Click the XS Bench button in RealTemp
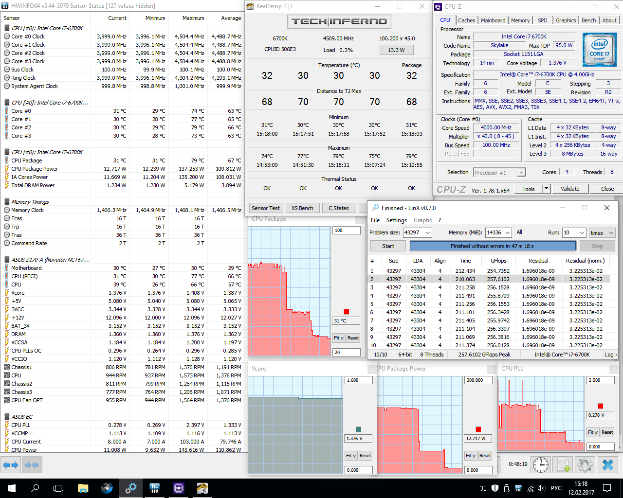This screenshot has height=498, width=623. pyautogui.click(x=302, y=208)
